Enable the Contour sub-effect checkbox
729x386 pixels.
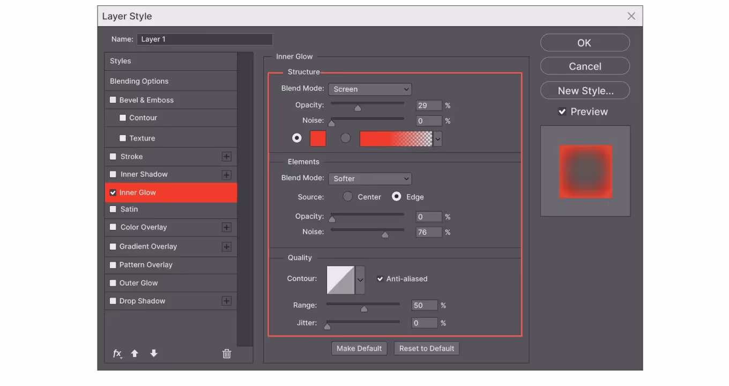pos(123,117)
